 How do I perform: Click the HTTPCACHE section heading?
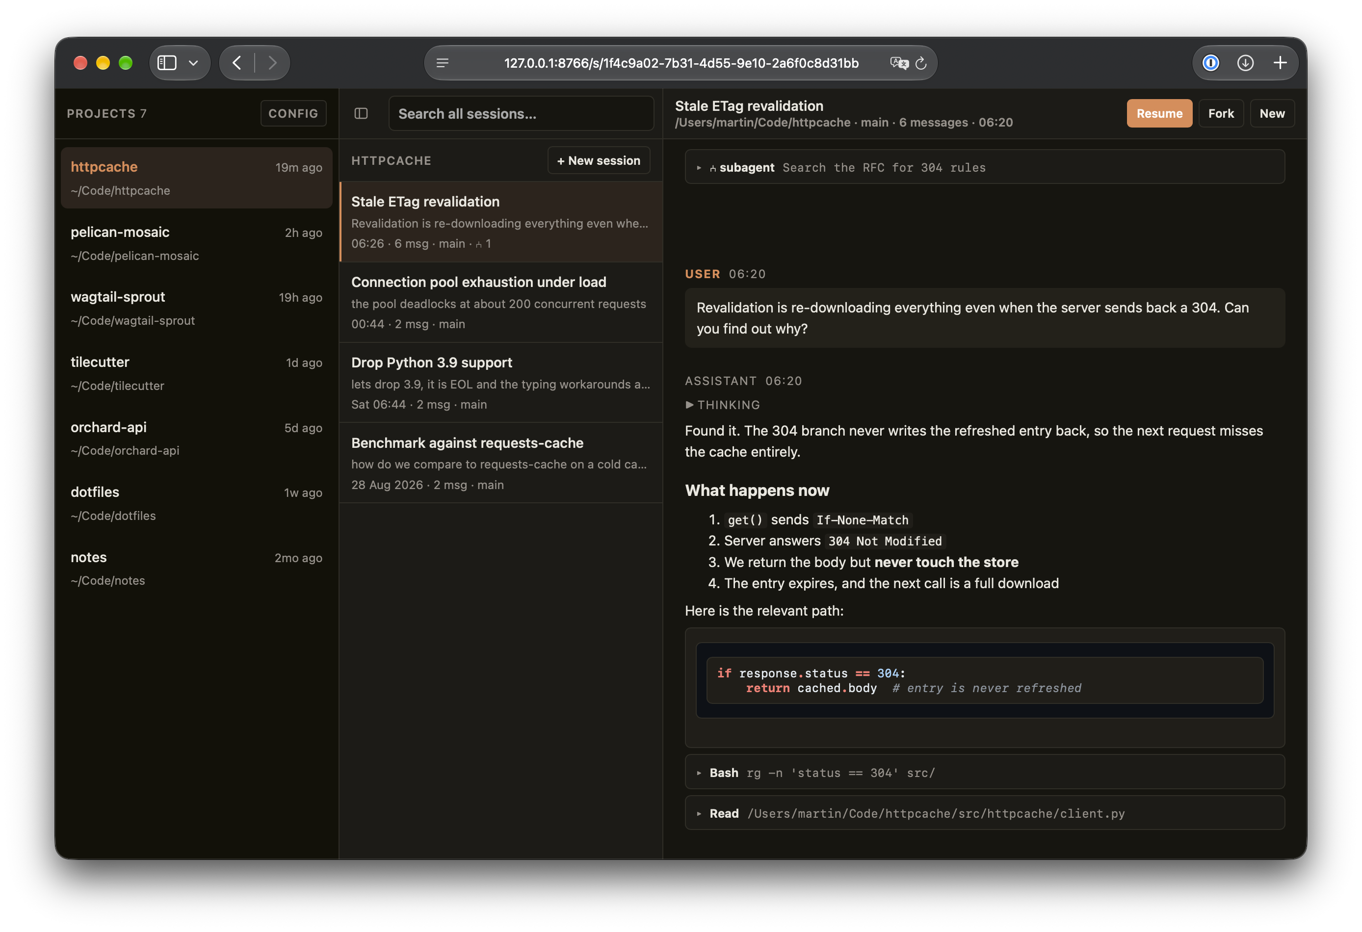[391, 160]
